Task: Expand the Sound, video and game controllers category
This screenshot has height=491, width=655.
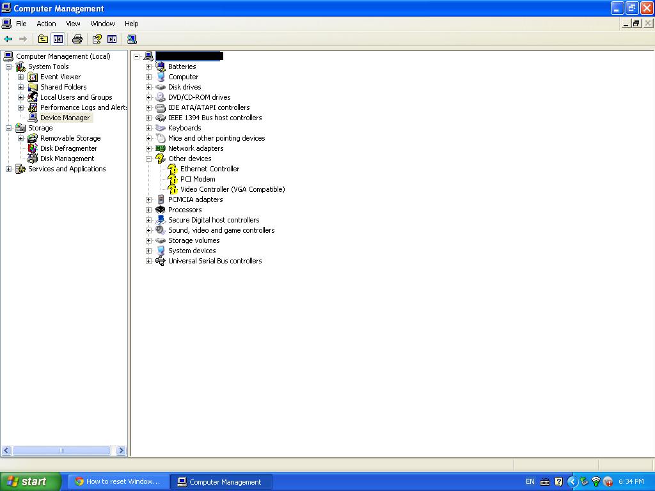Action: point(148,230)
